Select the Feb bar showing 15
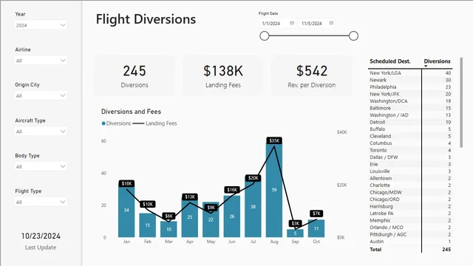The height and width of the screenshot is (266, 473). point(148,225)
